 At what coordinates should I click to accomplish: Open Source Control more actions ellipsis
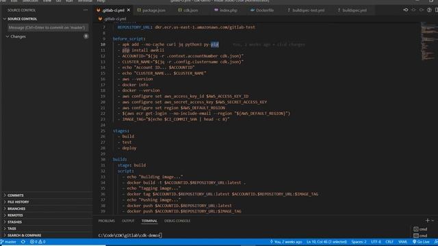click(x=86, y=10)
